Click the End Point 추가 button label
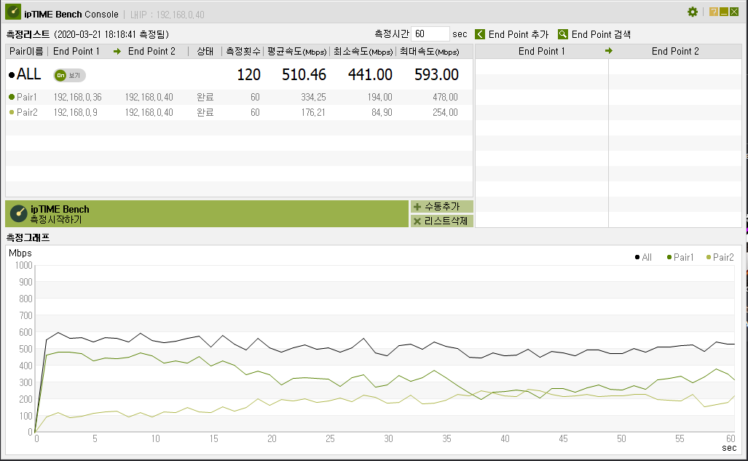 point(519,34)
